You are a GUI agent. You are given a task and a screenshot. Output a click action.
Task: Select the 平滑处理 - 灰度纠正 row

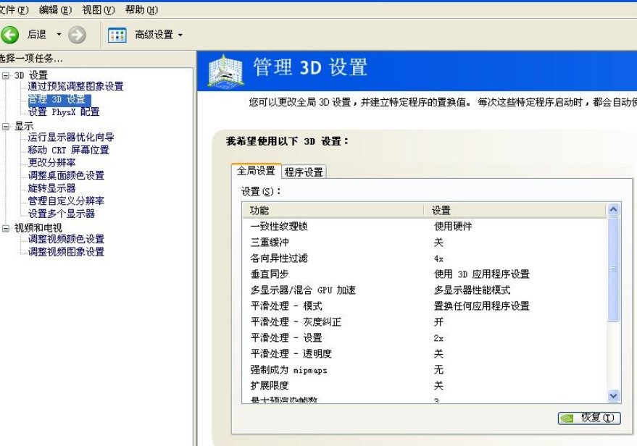click(425, 322)
